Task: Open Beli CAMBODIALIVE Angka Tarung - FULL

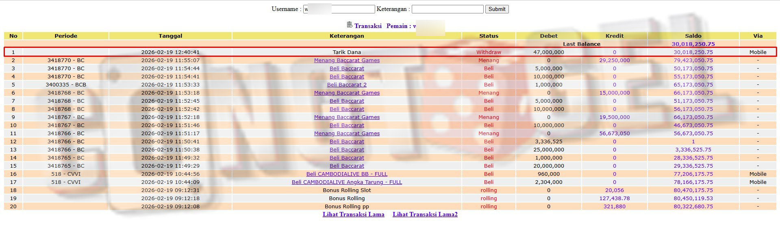Action: (x=347, y=182)
